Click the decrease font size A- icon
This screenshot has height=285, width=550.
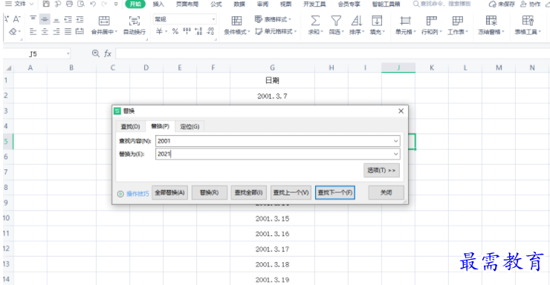point(17,19)
